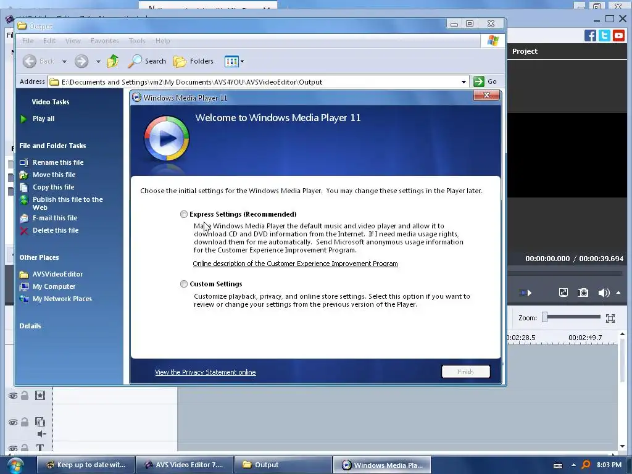
Task: Select the Express Settings radio button
Action: click(184, 214)
